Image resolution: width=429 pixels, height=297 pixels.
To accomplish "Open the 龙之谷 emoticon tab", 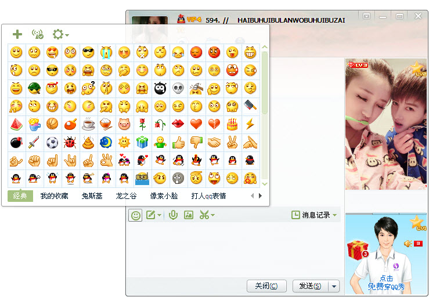I will pyautogui.click(x=126, y=196).
